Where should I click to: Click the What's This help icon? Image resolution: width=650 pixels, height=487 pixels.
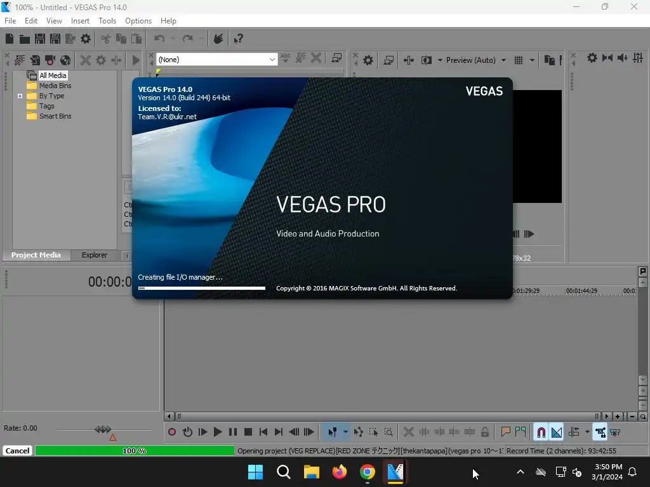pos(238,39)
